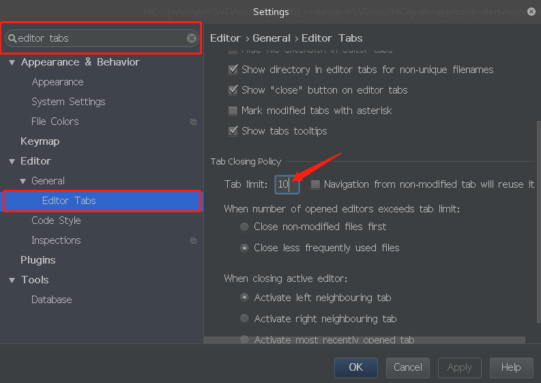541x383 pixels.
Task: Collapse the Tools section arrow
Action: 12,280
